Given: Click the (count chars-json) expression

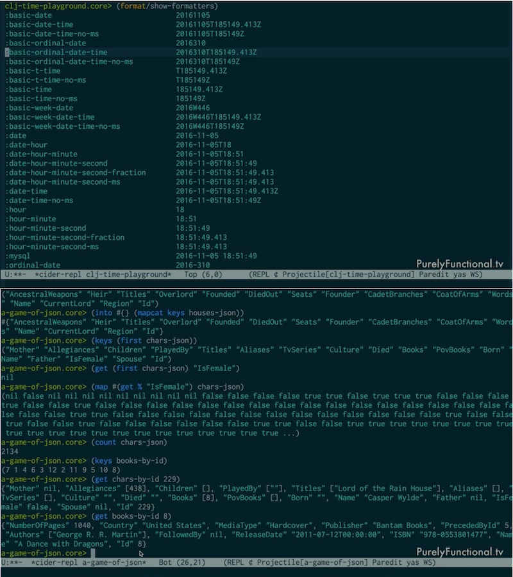Looking at the screenshot, I should click(x=129, y=442).
